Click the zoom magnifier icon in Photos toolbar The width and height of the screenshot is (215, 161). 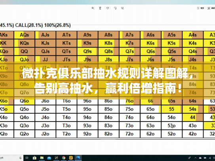point(93,8)
